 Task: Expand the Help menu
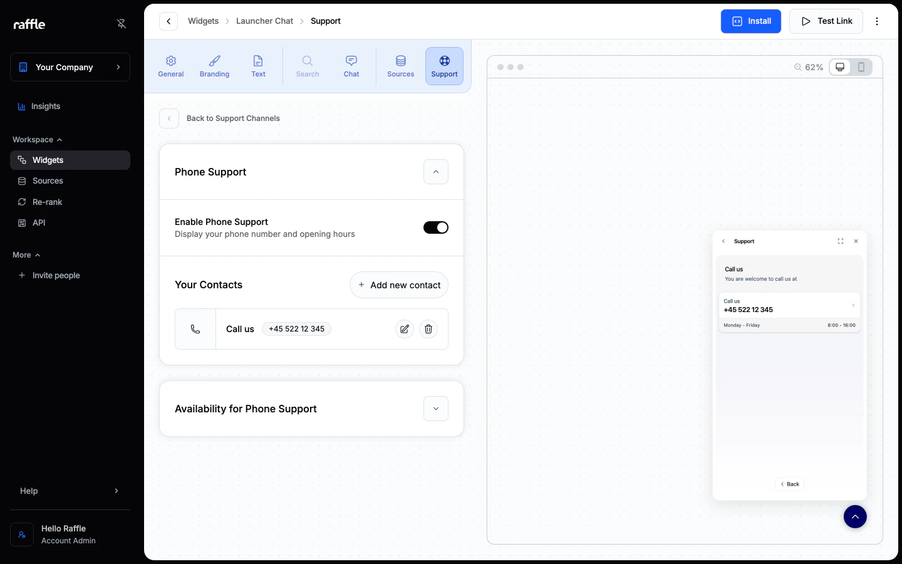[x=70, y=491]
